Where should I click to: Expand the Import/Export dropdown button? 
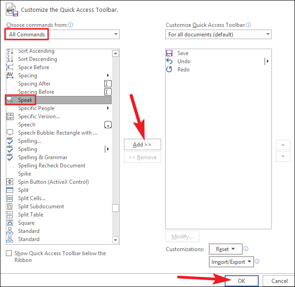click(231, 262)
